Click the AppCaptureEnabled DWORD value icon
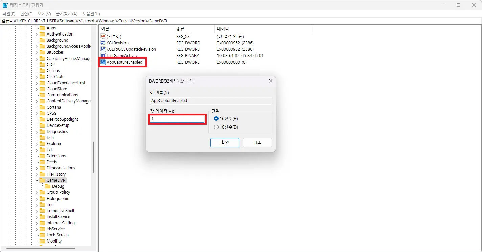 pyautogui.click(x=103, y=62)
